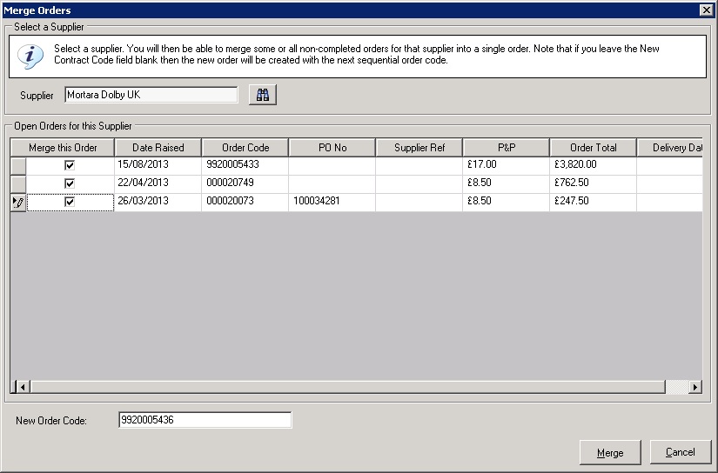
Task: Select the Supplier Ref column header
Action: [x=419, y=148]
